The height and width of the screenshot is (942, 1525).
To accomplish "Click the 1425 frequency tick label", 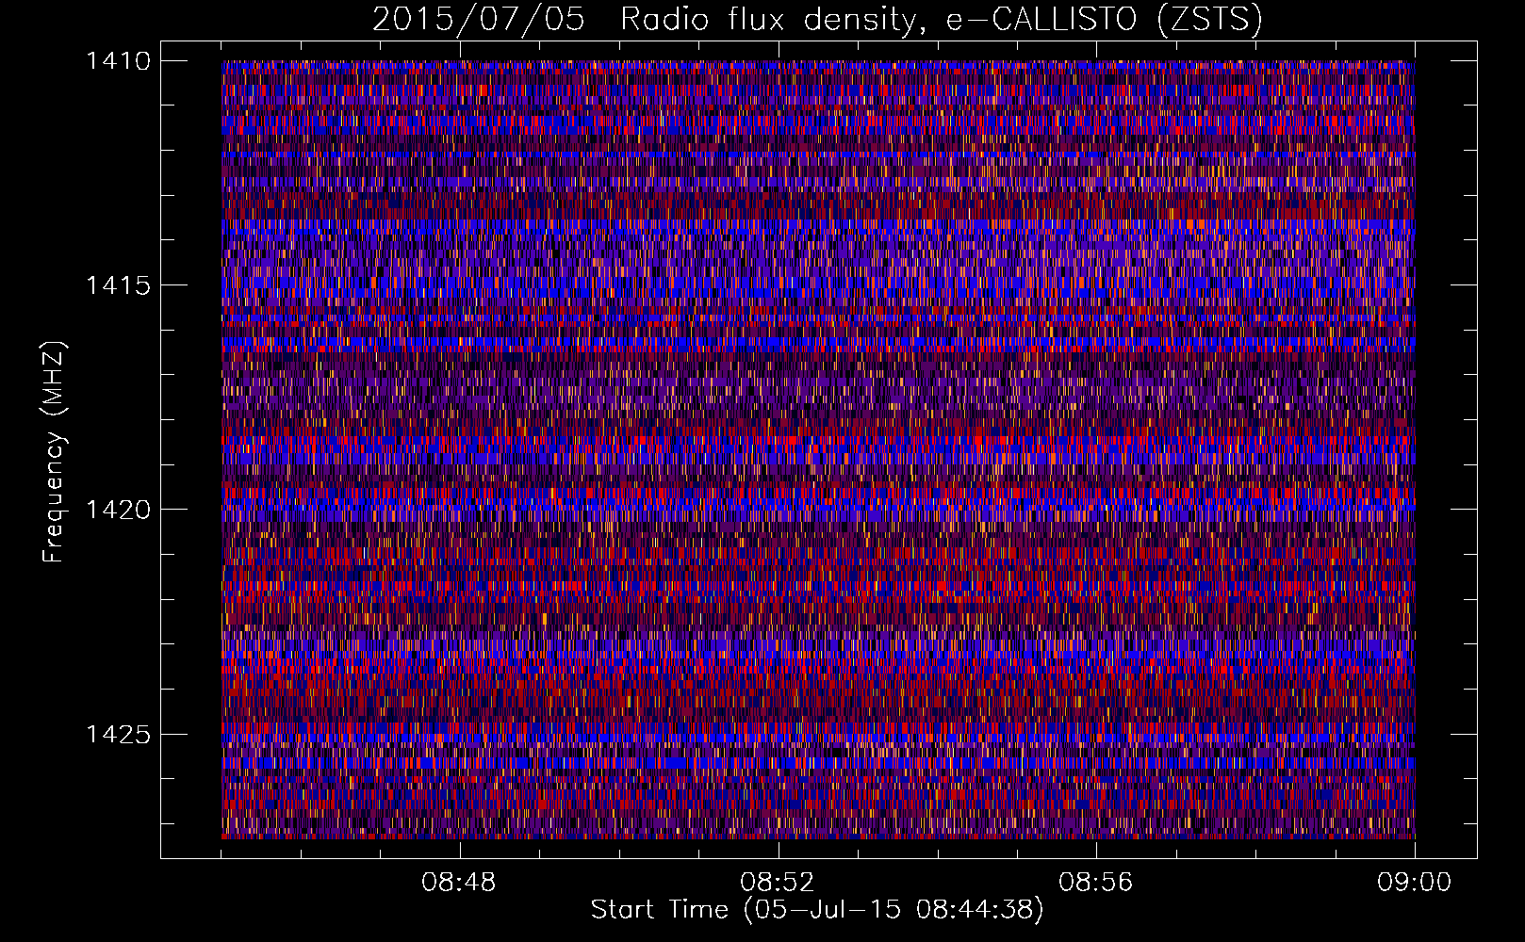I will (118, 734).
